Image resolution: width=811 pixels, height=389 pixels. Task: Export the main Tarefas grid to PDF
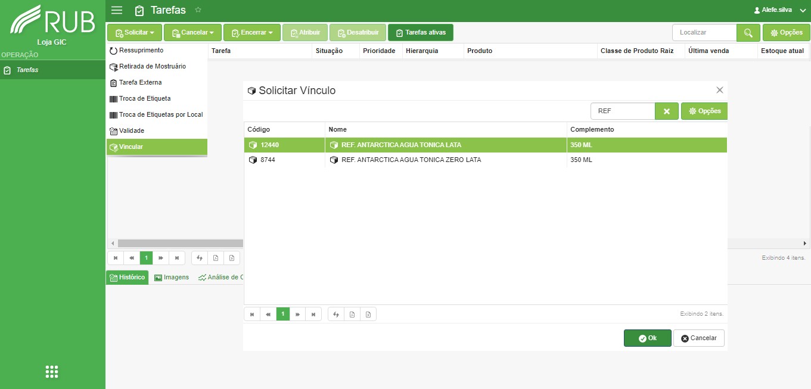pos(216,258)
